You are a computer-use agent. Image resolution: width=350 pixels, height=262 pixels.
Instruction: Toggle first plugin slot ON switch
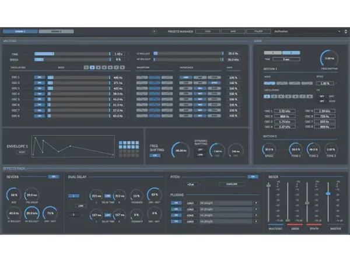pyautogui.click(x=176, y=203)
